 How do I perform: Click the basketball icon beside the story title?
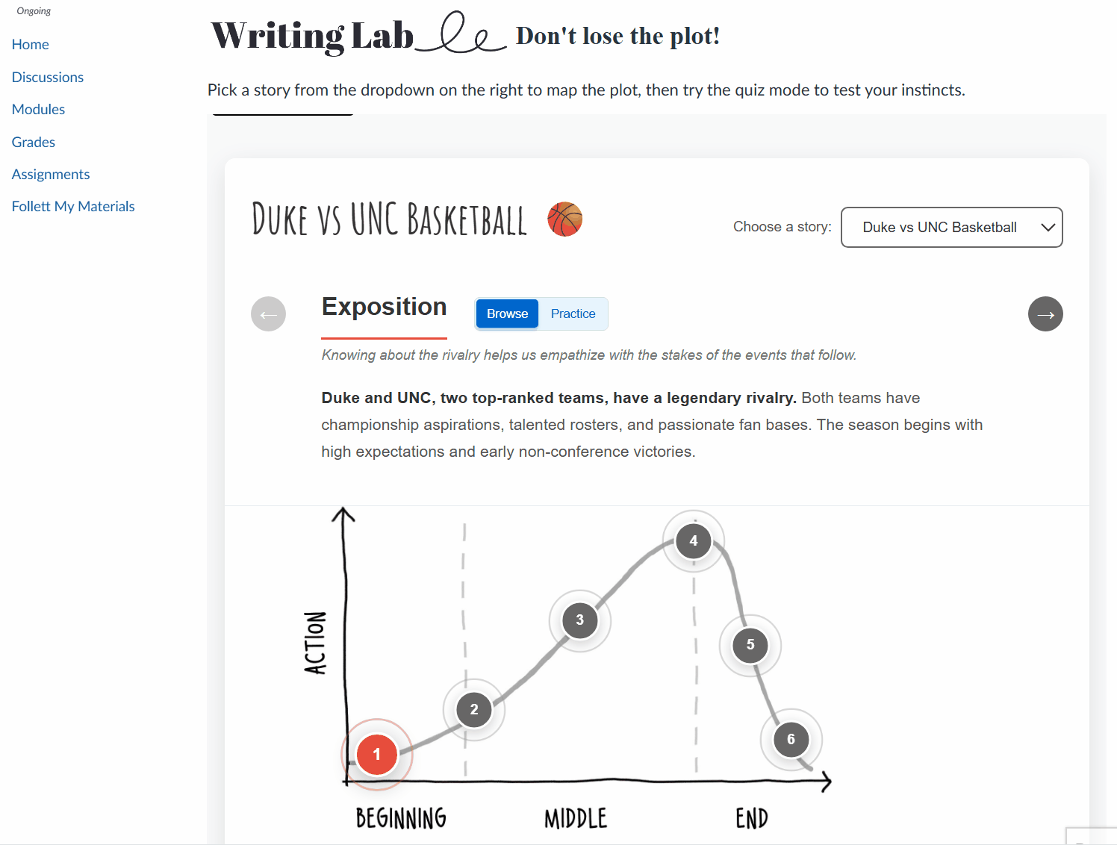coord(565,219)
